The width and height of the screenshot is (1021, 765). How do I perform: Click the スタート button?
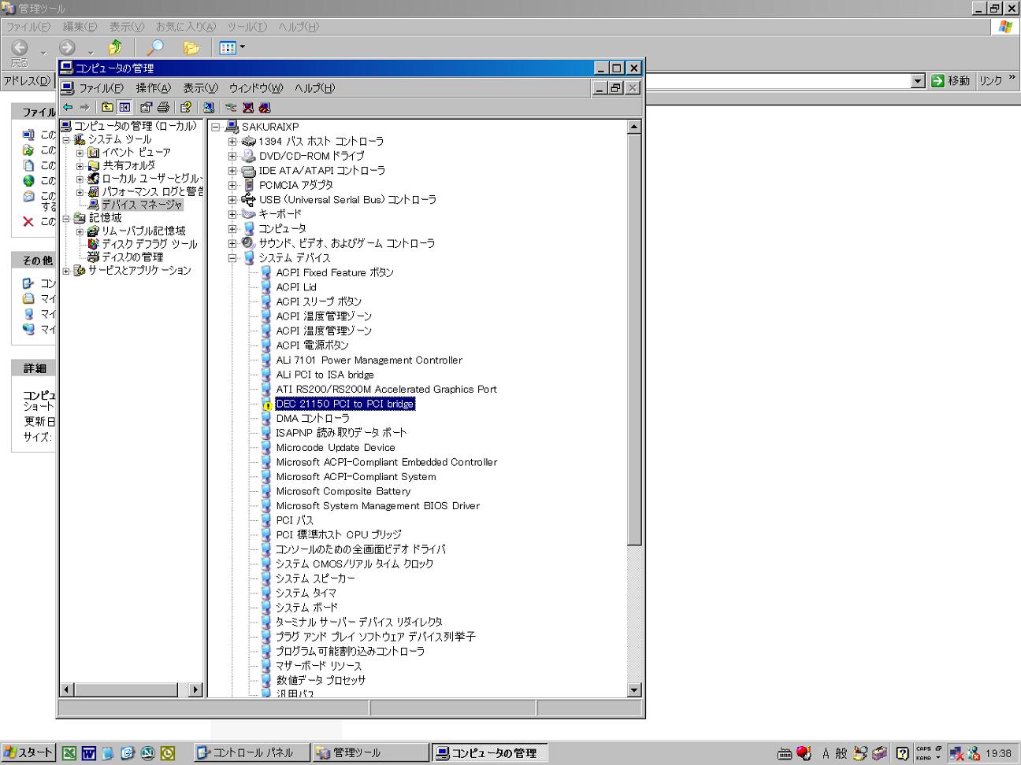click(x=28, y=753)
